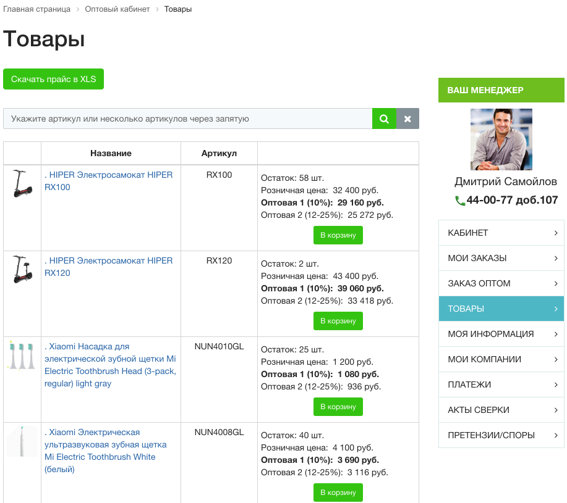Viewport: 567px width, 503px height.
Task: Click the manager name Дмитрий Самойлов
Action: [506, 181]
